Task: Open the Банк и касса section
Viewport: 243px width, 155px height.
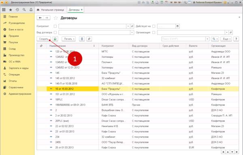Action: pos(16,30)
